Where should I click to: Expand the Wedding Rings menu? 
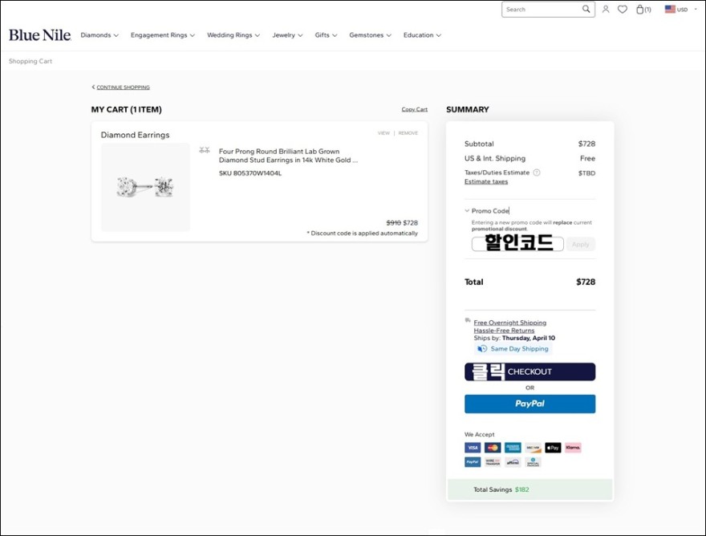(x=233, y=35)
